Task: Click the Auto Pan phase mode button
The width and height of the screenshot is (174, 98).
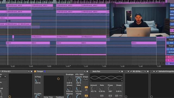Action: tap(110, 96)
